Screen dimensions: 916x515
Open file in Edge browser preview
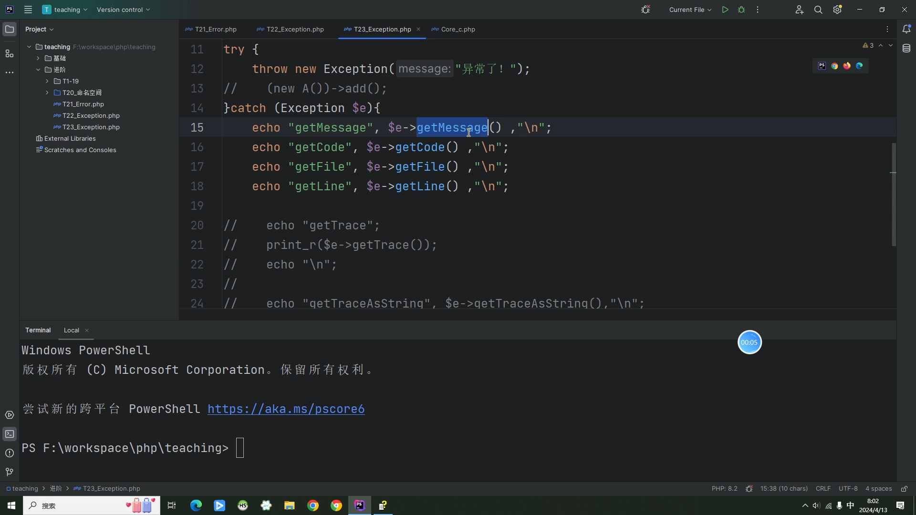(x=859, y=66)
